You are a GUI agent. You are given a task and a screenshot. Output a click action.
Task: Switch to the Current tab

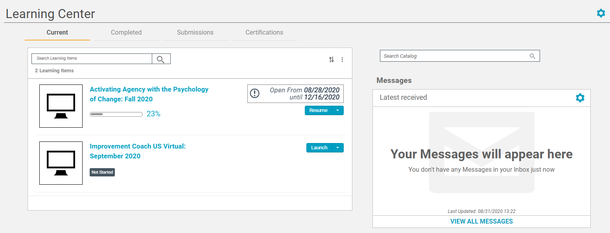[x=57, y=33]
